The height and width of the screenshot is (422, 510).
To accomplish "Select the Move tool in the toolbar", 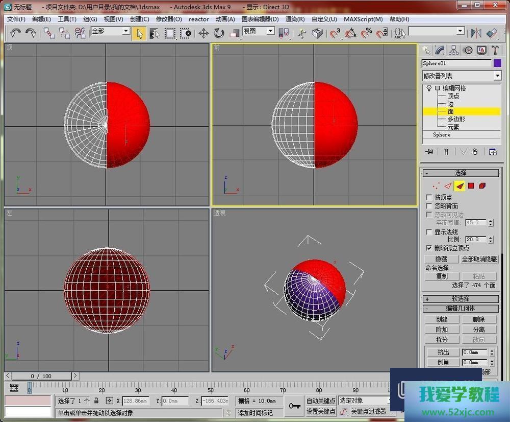I will [x=203, y=33].
